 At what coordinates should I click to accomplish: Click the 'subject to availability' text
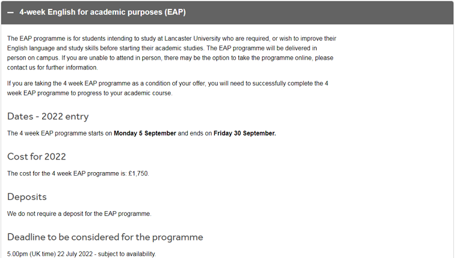click(127, 254)
